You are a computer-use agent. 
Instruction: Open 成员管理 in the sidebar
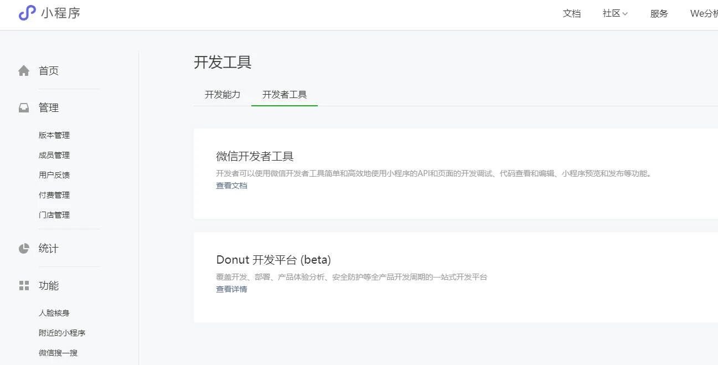point(54,155)
